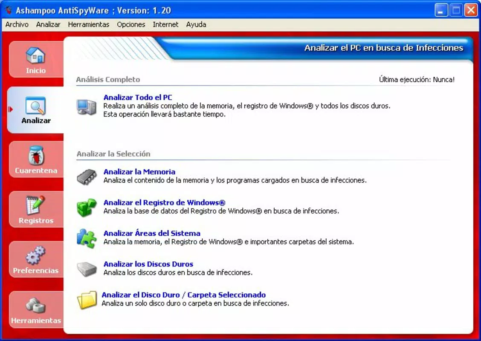Close the Ashampoo AntiSpyWare window

[x=471, y=10]
